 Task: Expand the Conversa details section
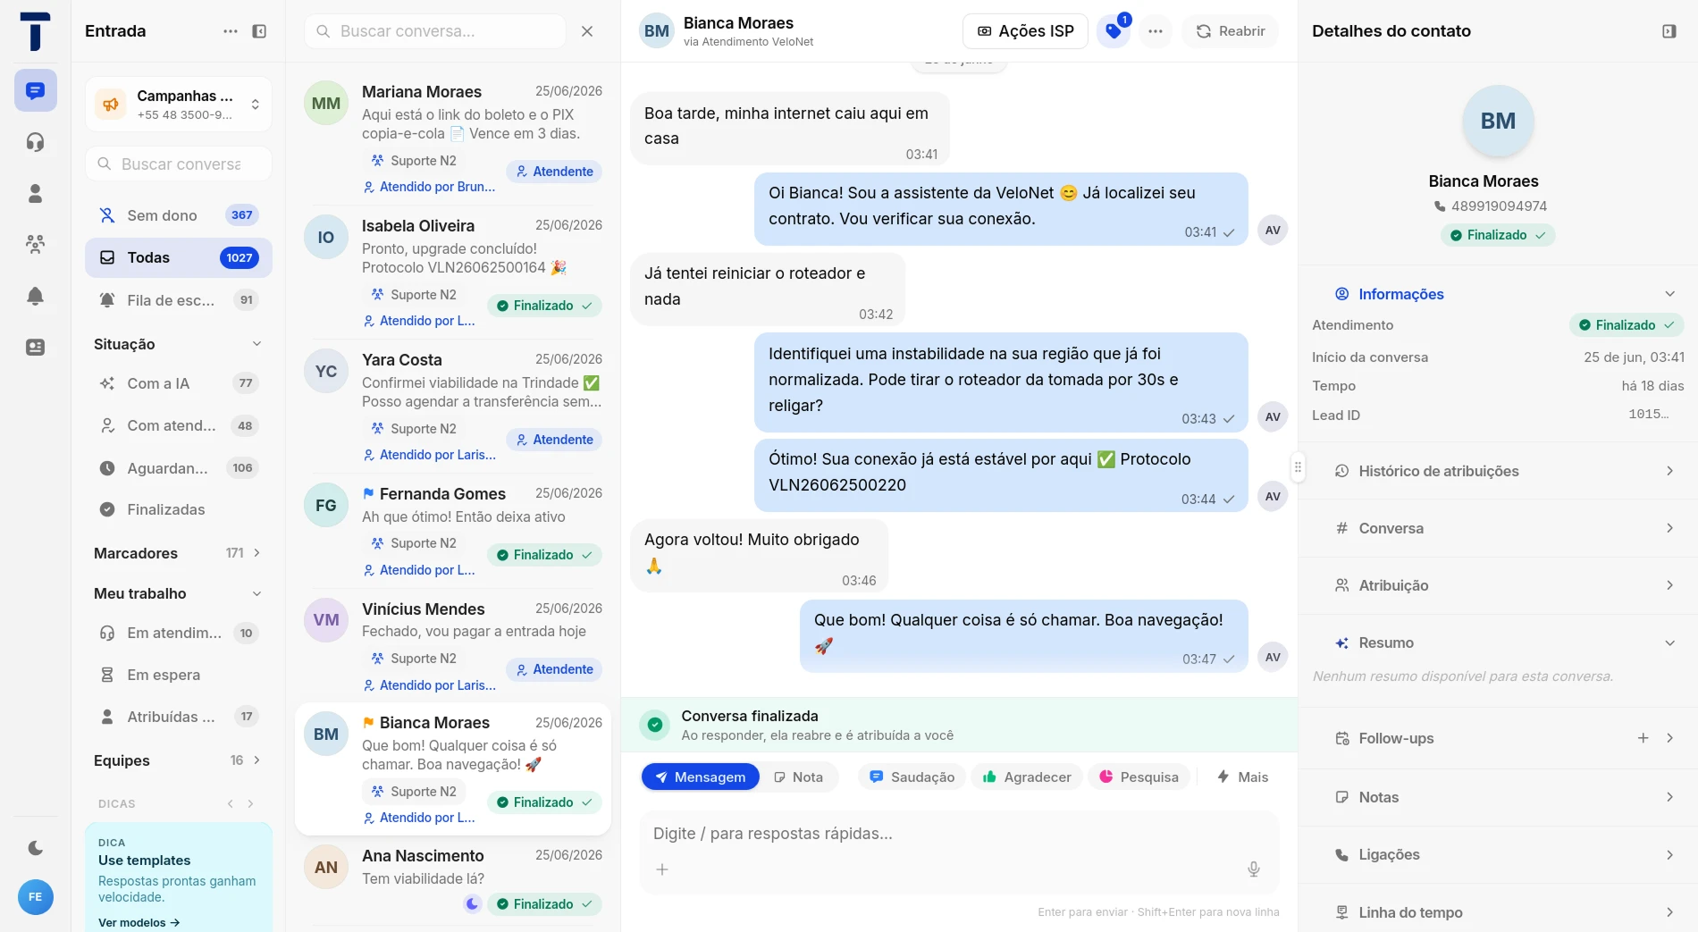point(1498,528)
